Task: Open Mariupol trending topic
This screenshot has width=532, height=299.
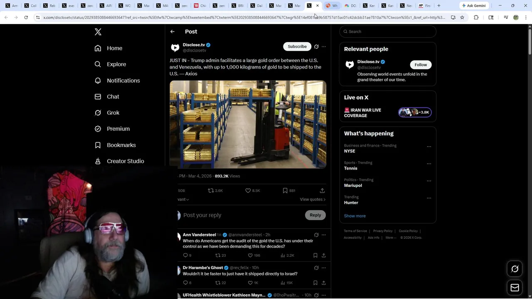Action: click(353, 186)
